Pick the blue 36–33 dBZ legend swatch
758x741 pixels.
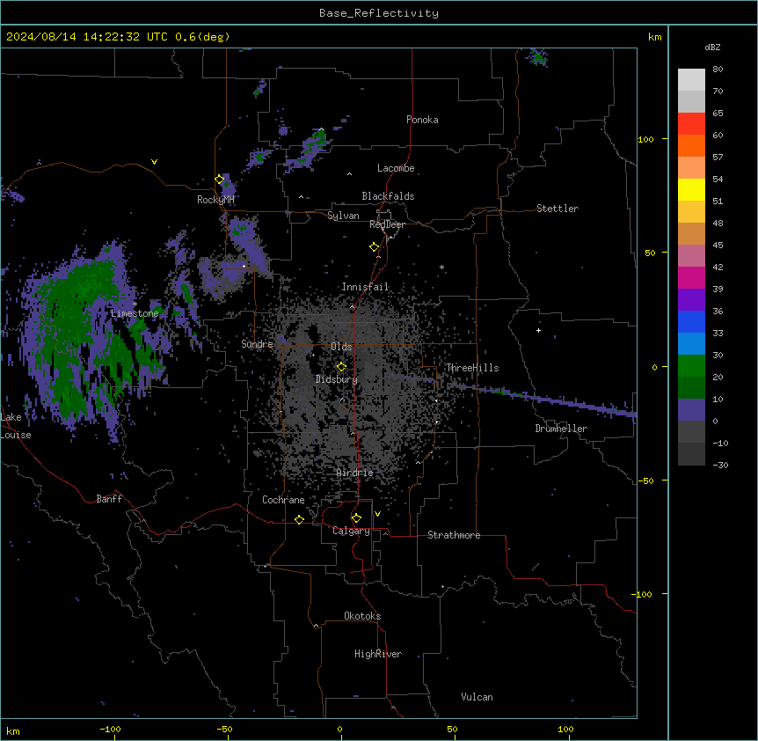click(x=691, y=321)
